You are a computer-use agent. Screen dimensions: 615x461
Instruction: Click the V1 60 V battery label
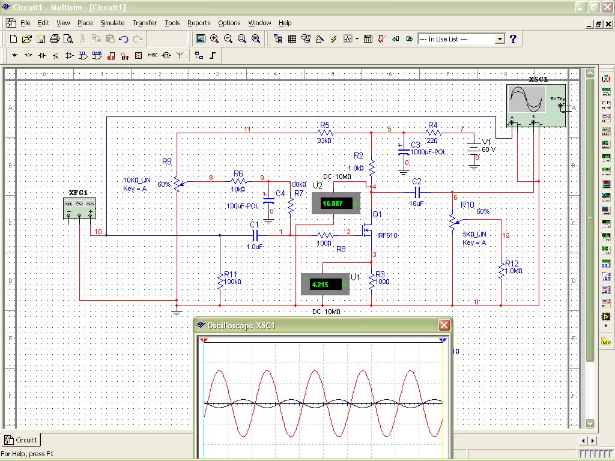(x=489, y=146)
